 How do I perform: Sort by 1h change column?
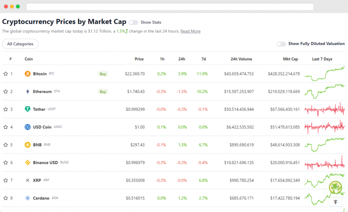tap(162, 59)
